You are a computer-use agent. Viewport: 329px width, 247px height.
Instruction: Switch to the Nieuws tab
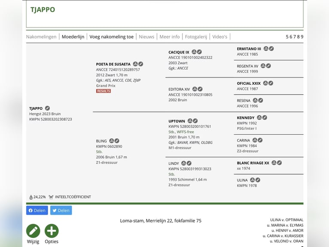click(x=146, y=37)
